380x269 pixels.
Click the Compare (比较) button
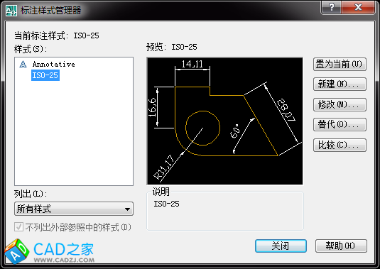click(x=340, y=145)
